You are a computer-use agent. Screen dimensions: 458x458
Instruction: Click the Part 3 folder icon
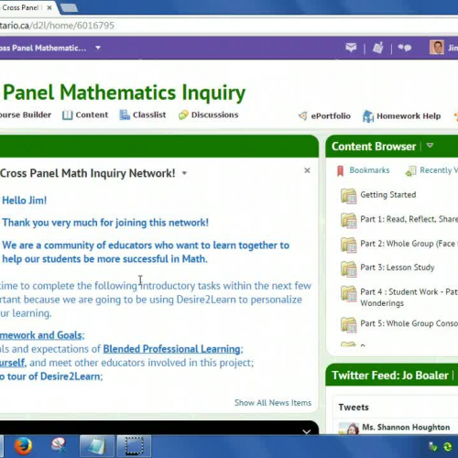(348, 269)
